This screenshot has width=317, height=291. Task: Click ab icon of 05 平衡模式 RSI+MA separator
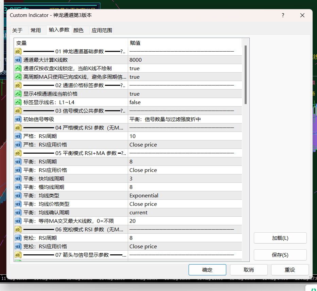(18, 153)
